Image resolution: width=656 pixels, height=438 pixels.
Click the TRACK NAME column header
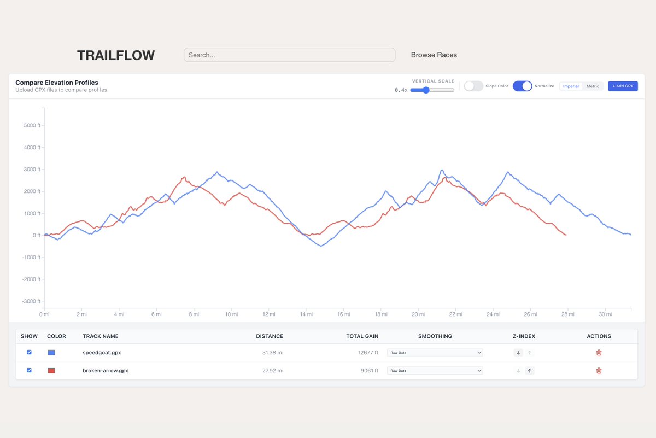(x=101, y=336)
